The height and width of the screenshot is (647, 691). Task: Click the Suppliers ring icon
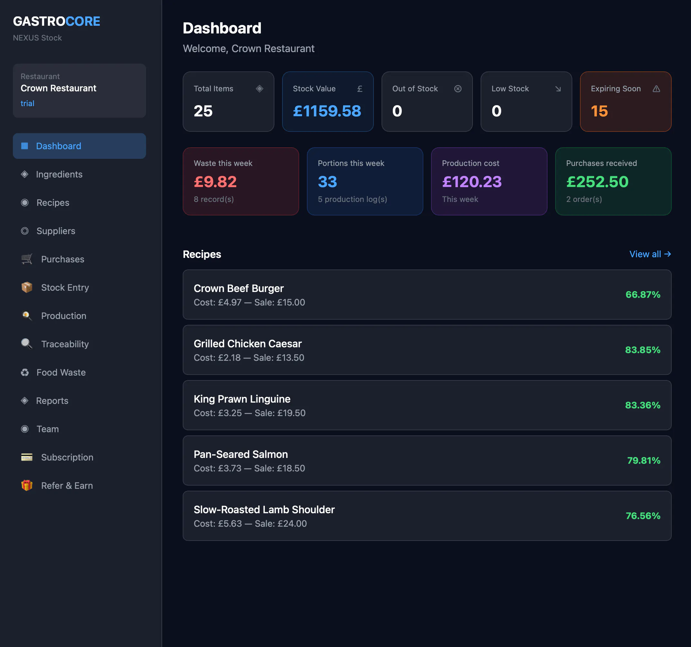[x=25, y=231]
